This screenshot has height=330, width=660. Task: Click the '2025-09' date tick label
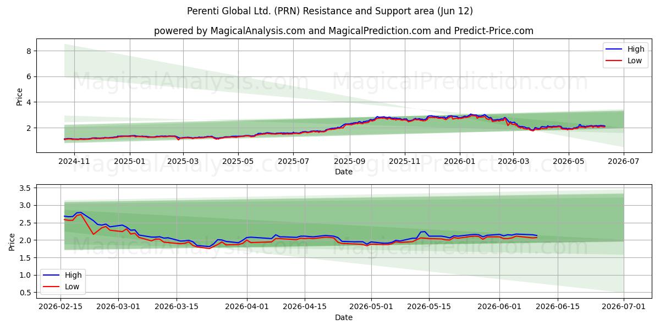[x=350, y=161]
